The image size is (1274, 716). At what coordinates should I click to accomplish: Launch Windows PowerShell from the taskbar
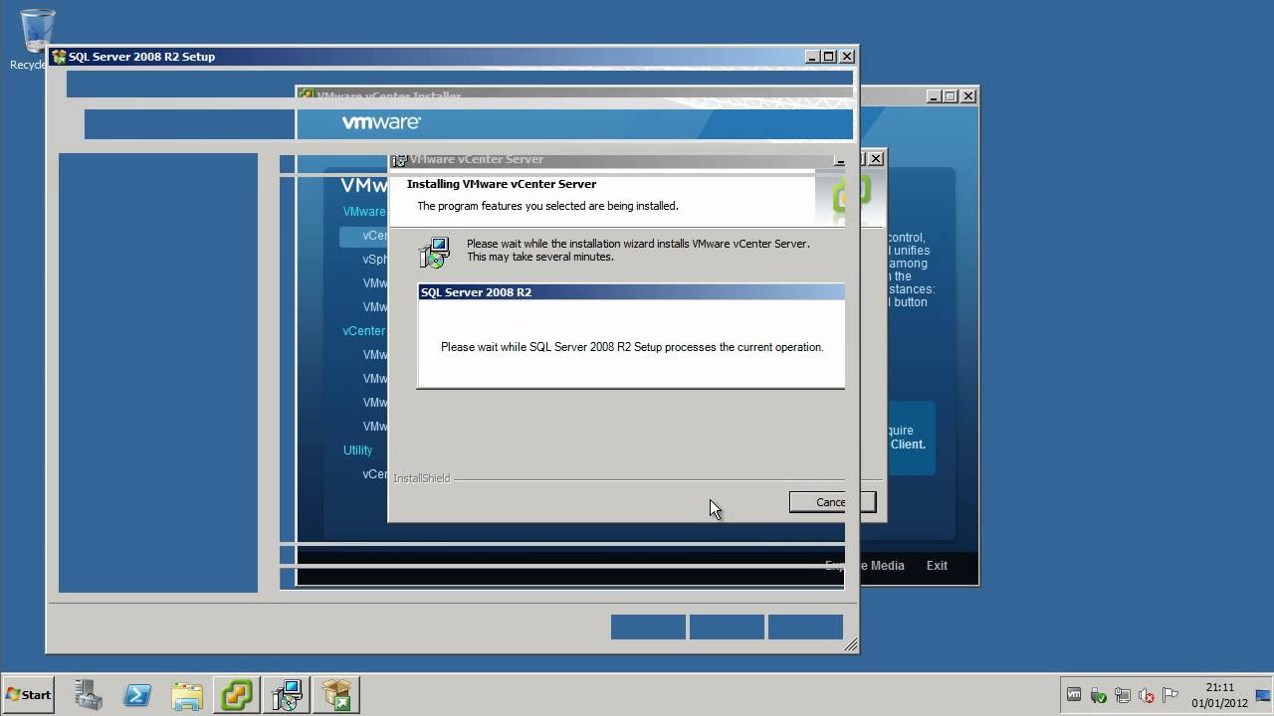(137, 695)
